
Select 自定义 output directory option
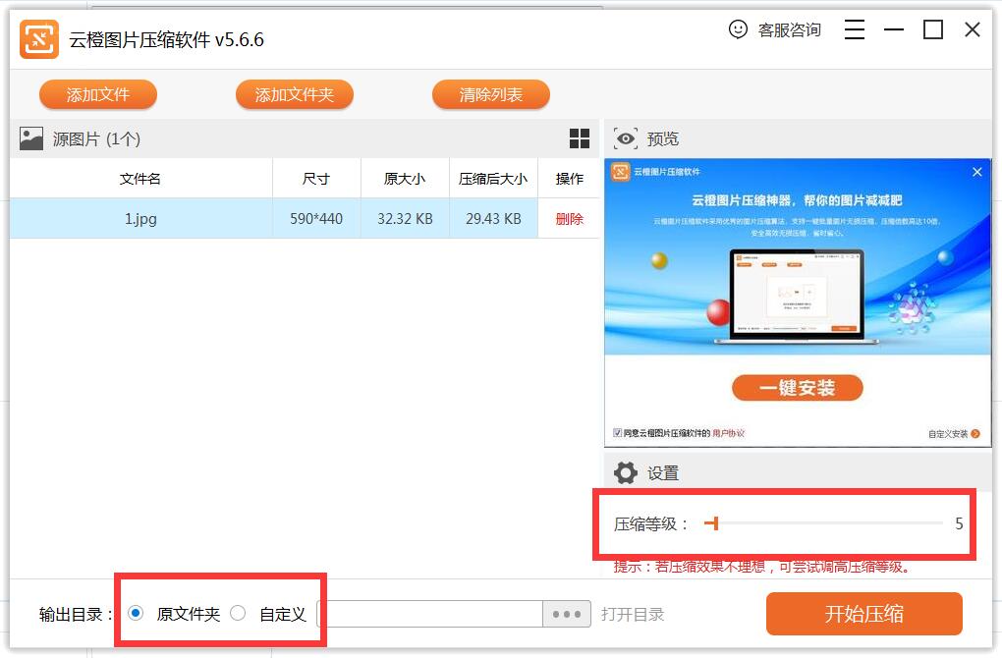click(x=238, y=614)
